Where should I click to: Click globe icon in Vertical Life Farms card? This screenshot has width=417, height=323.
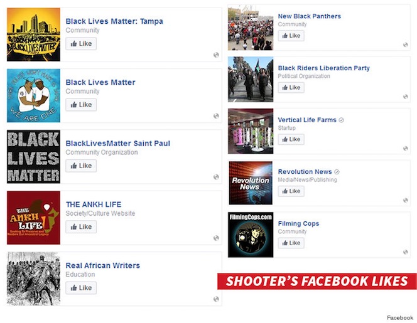[x=405, y=148]
